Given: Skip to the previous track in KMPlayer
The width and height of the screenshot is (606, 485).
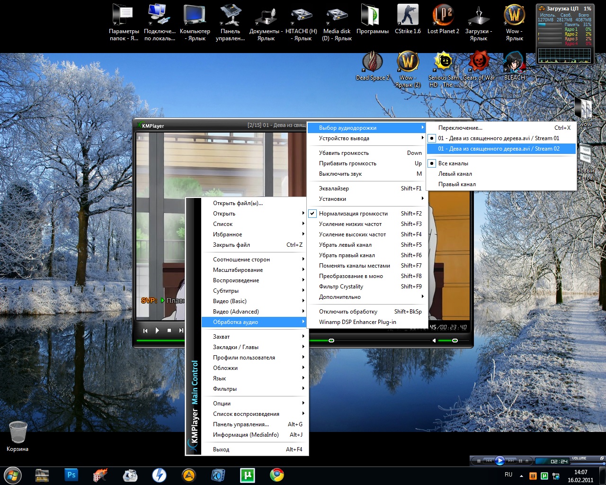Looking at the screenshot, I should click(x=145, y=331).
